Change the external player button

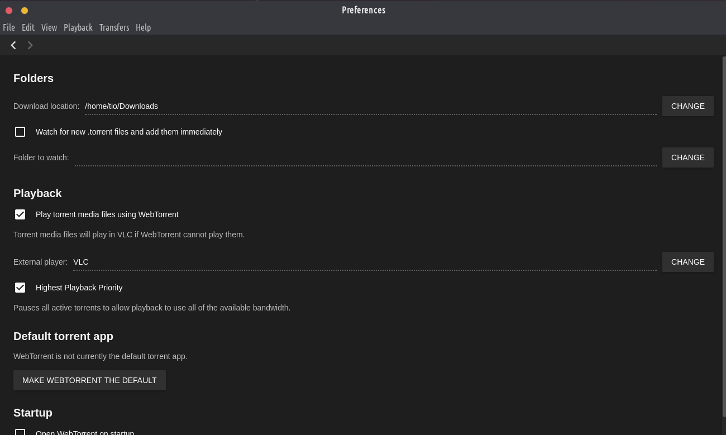coord(687,262)
